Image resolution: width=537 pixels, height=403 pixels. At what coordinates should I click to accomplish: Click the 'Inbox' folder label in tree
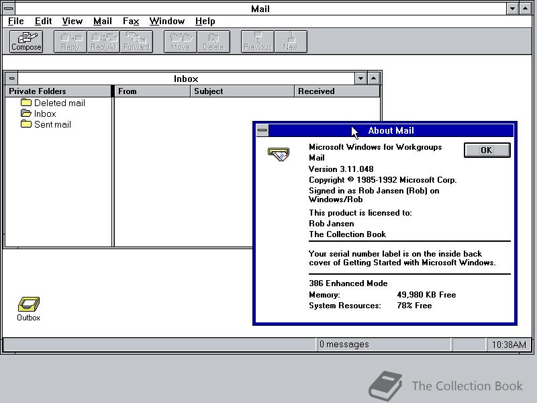45,114
